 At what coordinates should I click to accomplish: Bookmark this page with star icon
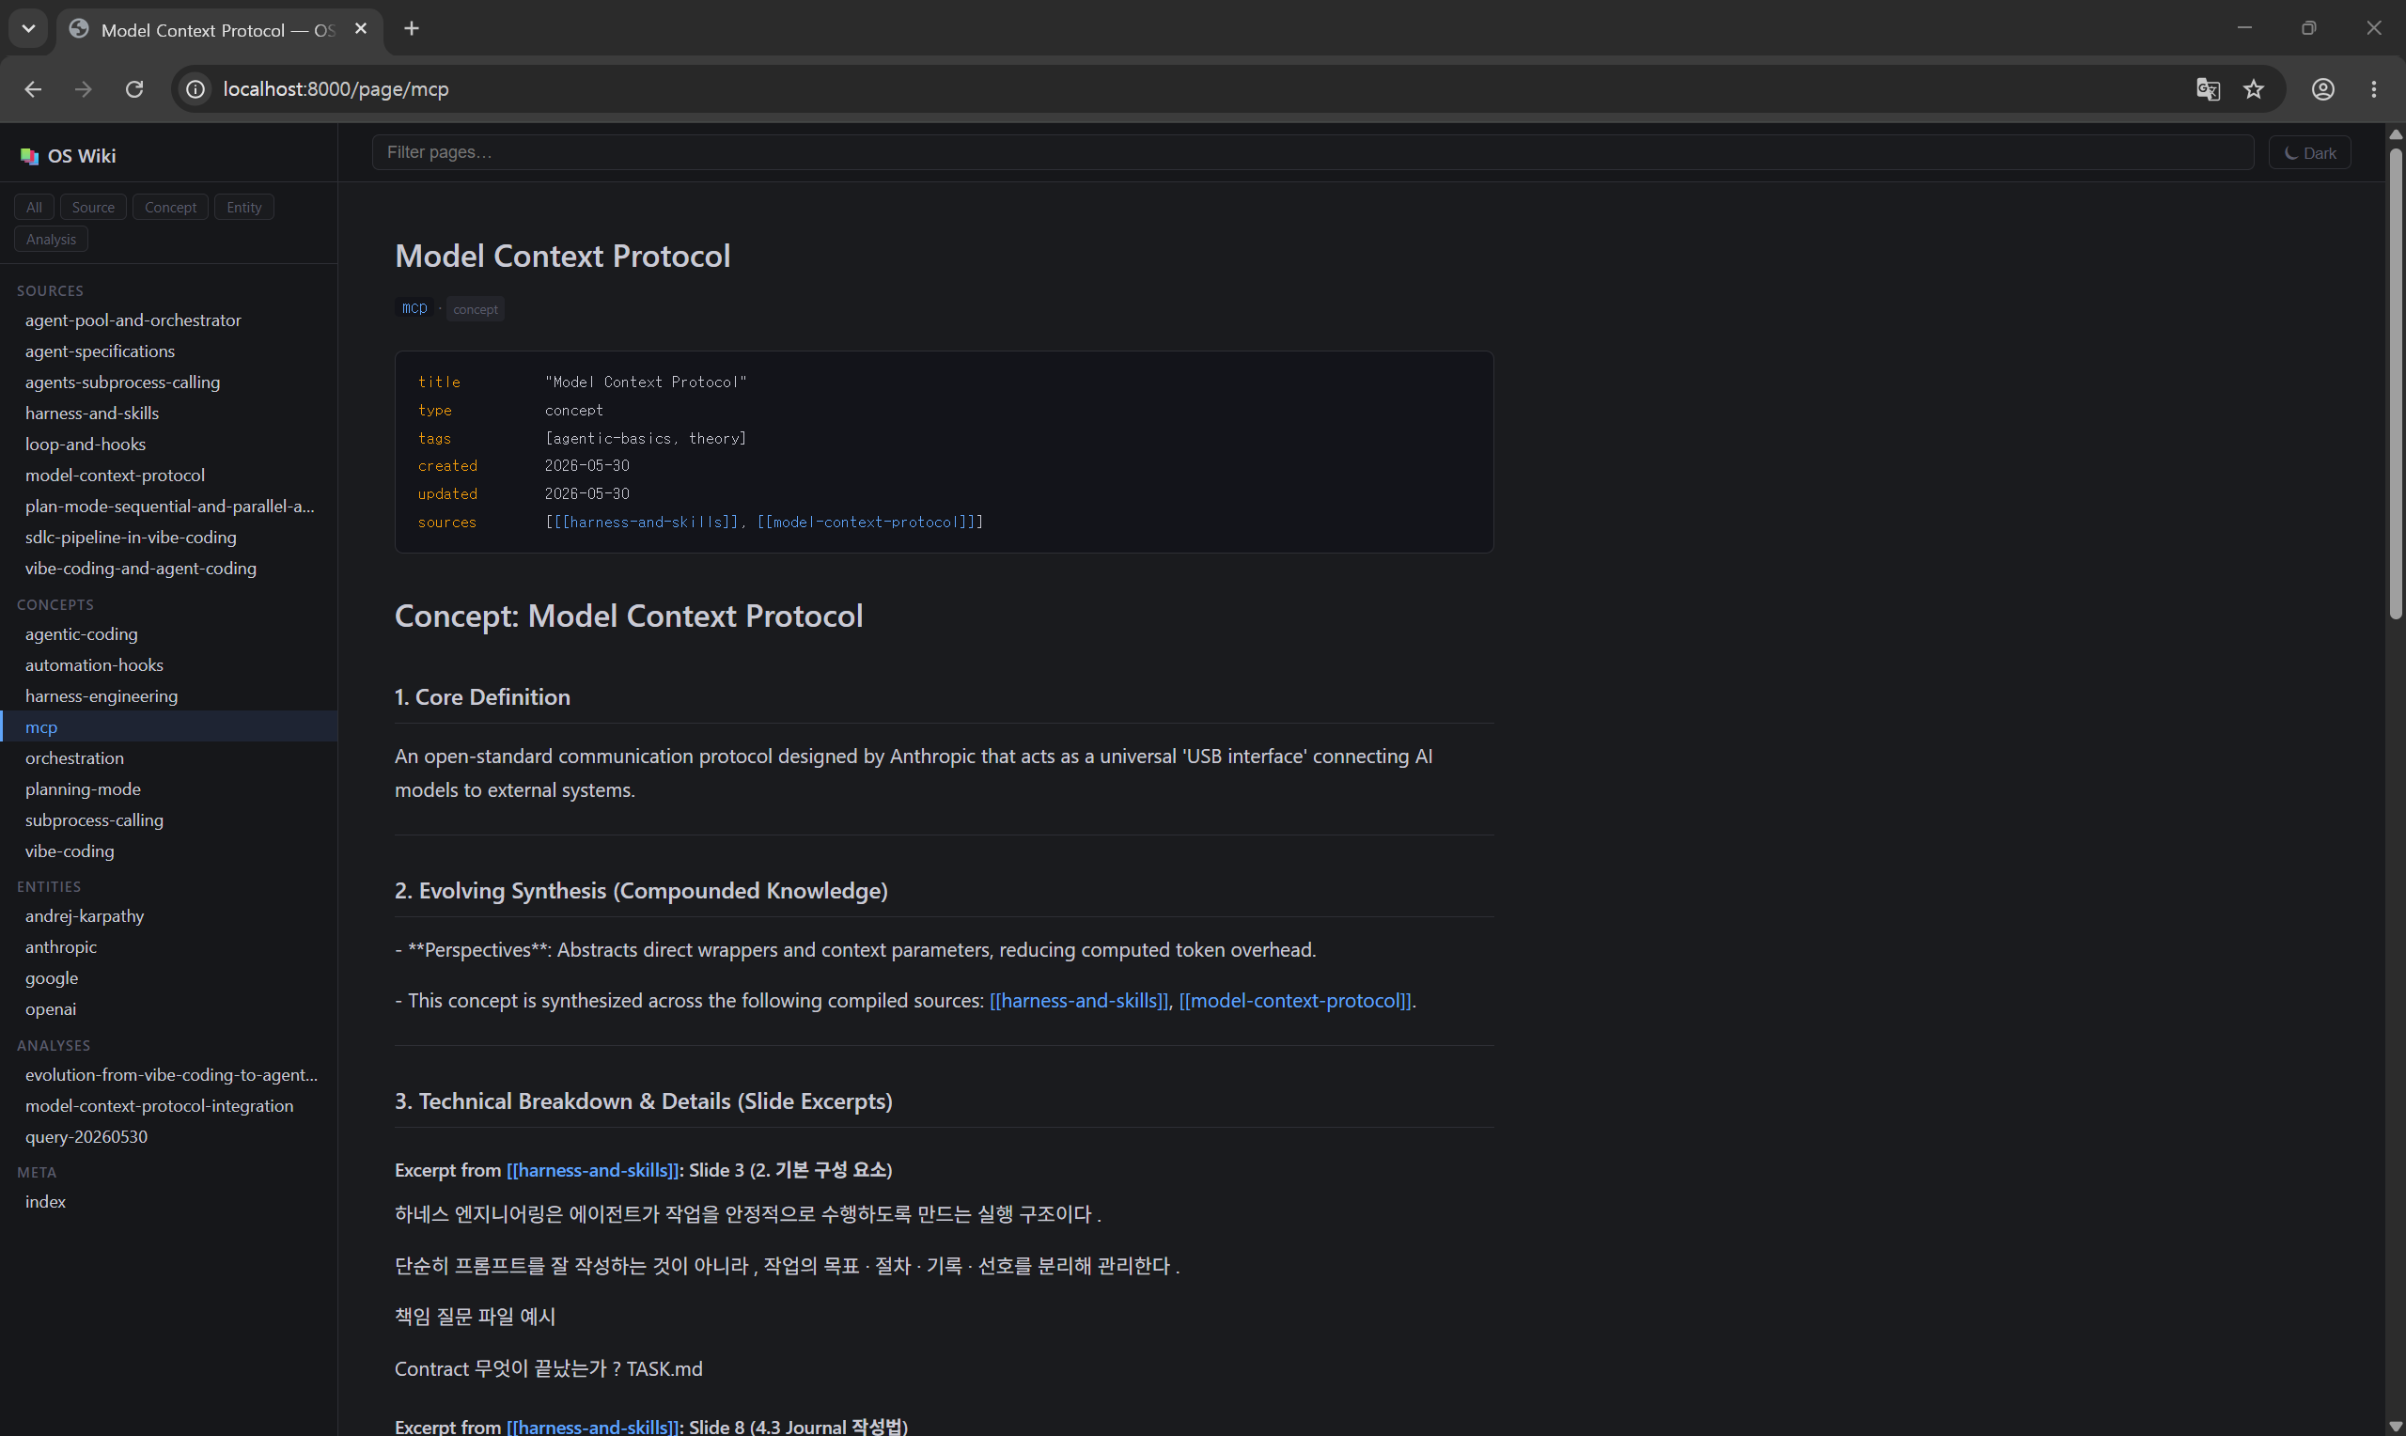point(2254,89)
